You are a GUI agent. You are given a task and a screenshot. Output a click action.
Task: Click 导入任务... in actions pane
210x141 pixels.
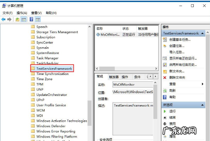pyautogui.click(x=177, y=52)
